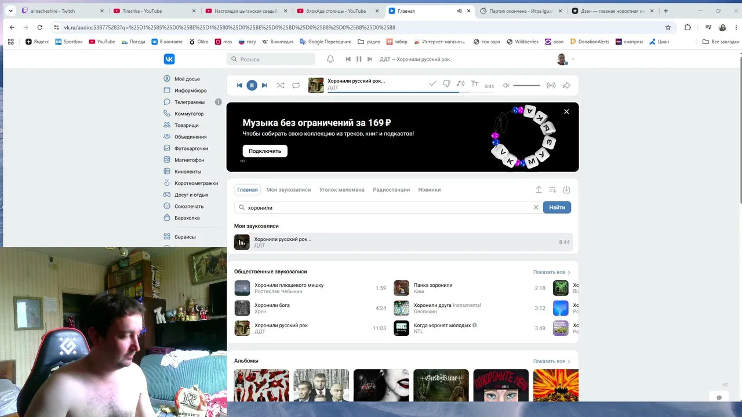Open the browser extensions puzzle icon
The image size is (742, 417).
688,27
